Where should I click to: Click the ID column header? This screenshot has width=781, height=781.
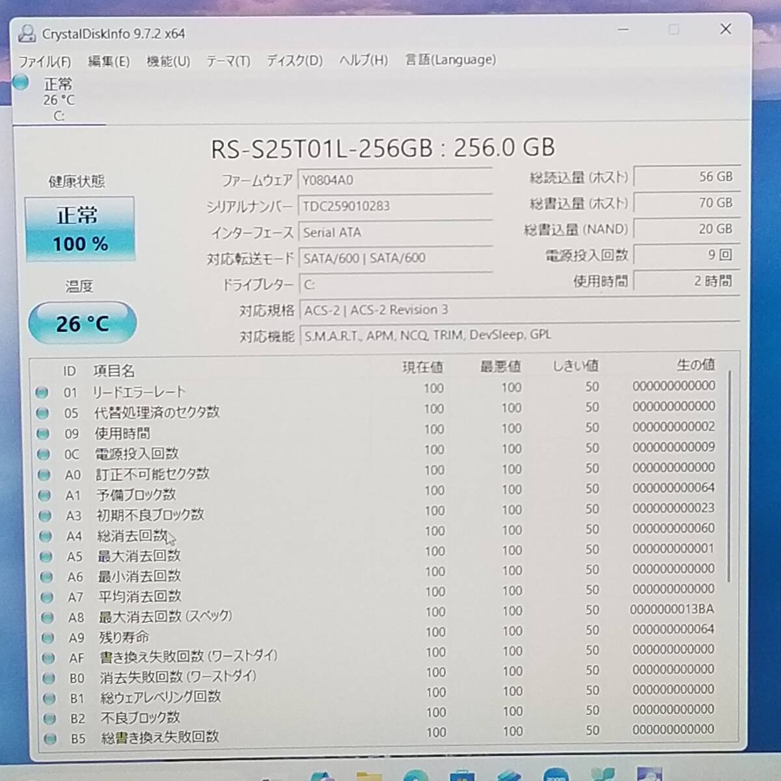(70, 371)
